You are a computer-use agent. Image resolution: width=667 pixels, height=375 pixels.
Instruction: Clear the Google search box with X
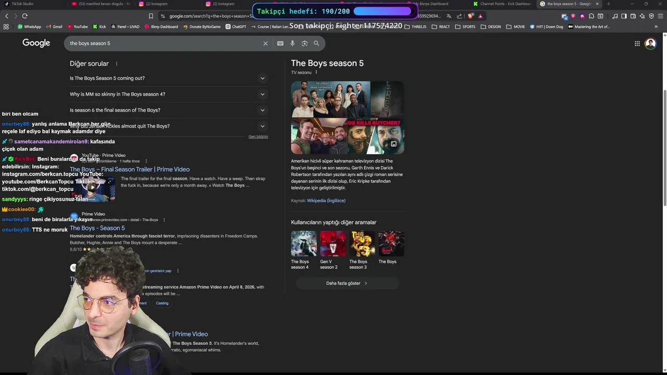pyautogui.click(x=265, y=43)
